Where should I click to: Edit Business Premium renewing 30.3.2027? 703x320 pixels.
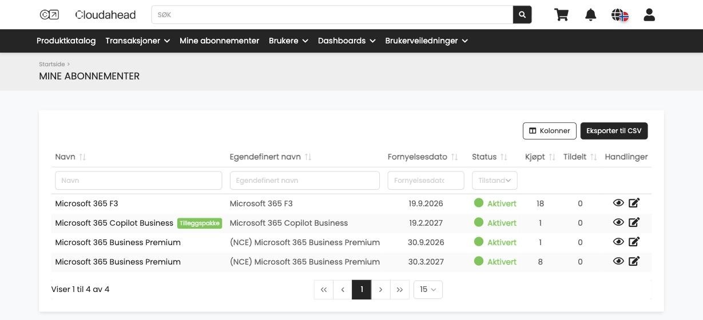point(634,261)
